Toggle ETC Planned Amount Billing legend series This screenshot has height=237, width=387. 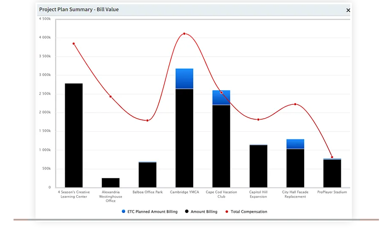(x=150, y=212)
